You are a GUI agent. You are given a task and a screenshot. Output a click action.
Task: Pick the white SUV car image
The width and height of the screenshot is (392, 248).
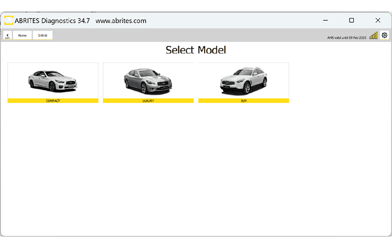[x=243, y=80]
